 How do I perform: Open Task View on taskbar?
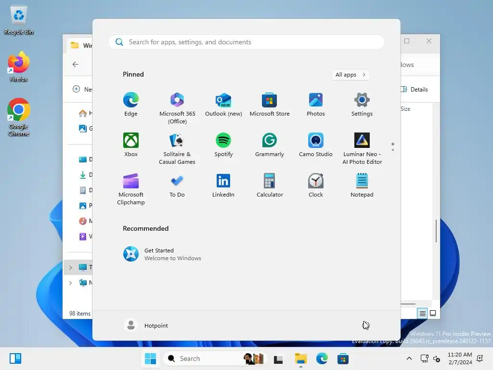pyautogui.click(x=278, y=358)
